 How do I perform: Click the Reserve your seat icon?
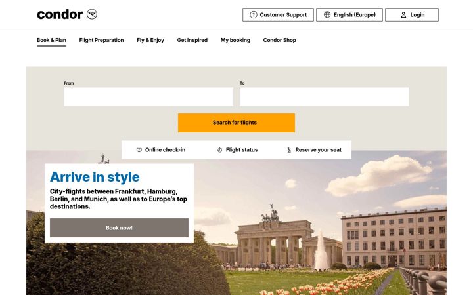click(x=289, y=150)
